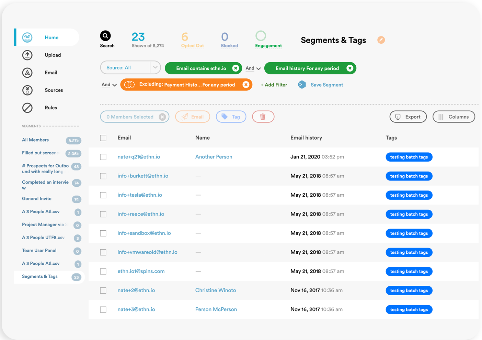Click the pencil edit icon beside Segments & Tags
Image resolution: width=482 pixels, height=340 pixels.
[381, 40]
